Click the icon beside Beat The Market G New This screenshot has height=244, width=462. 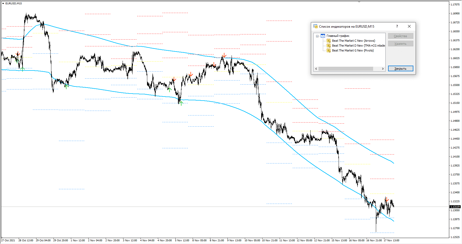coord(329,50)
